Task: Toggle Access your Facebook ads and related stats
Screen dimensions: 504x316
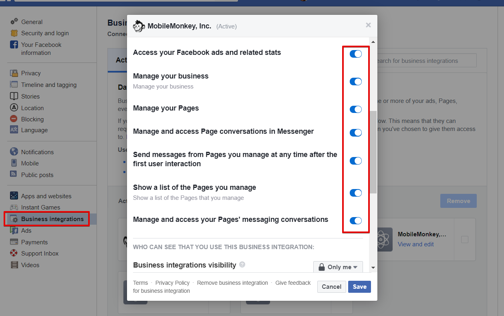Action: point(356,54)
